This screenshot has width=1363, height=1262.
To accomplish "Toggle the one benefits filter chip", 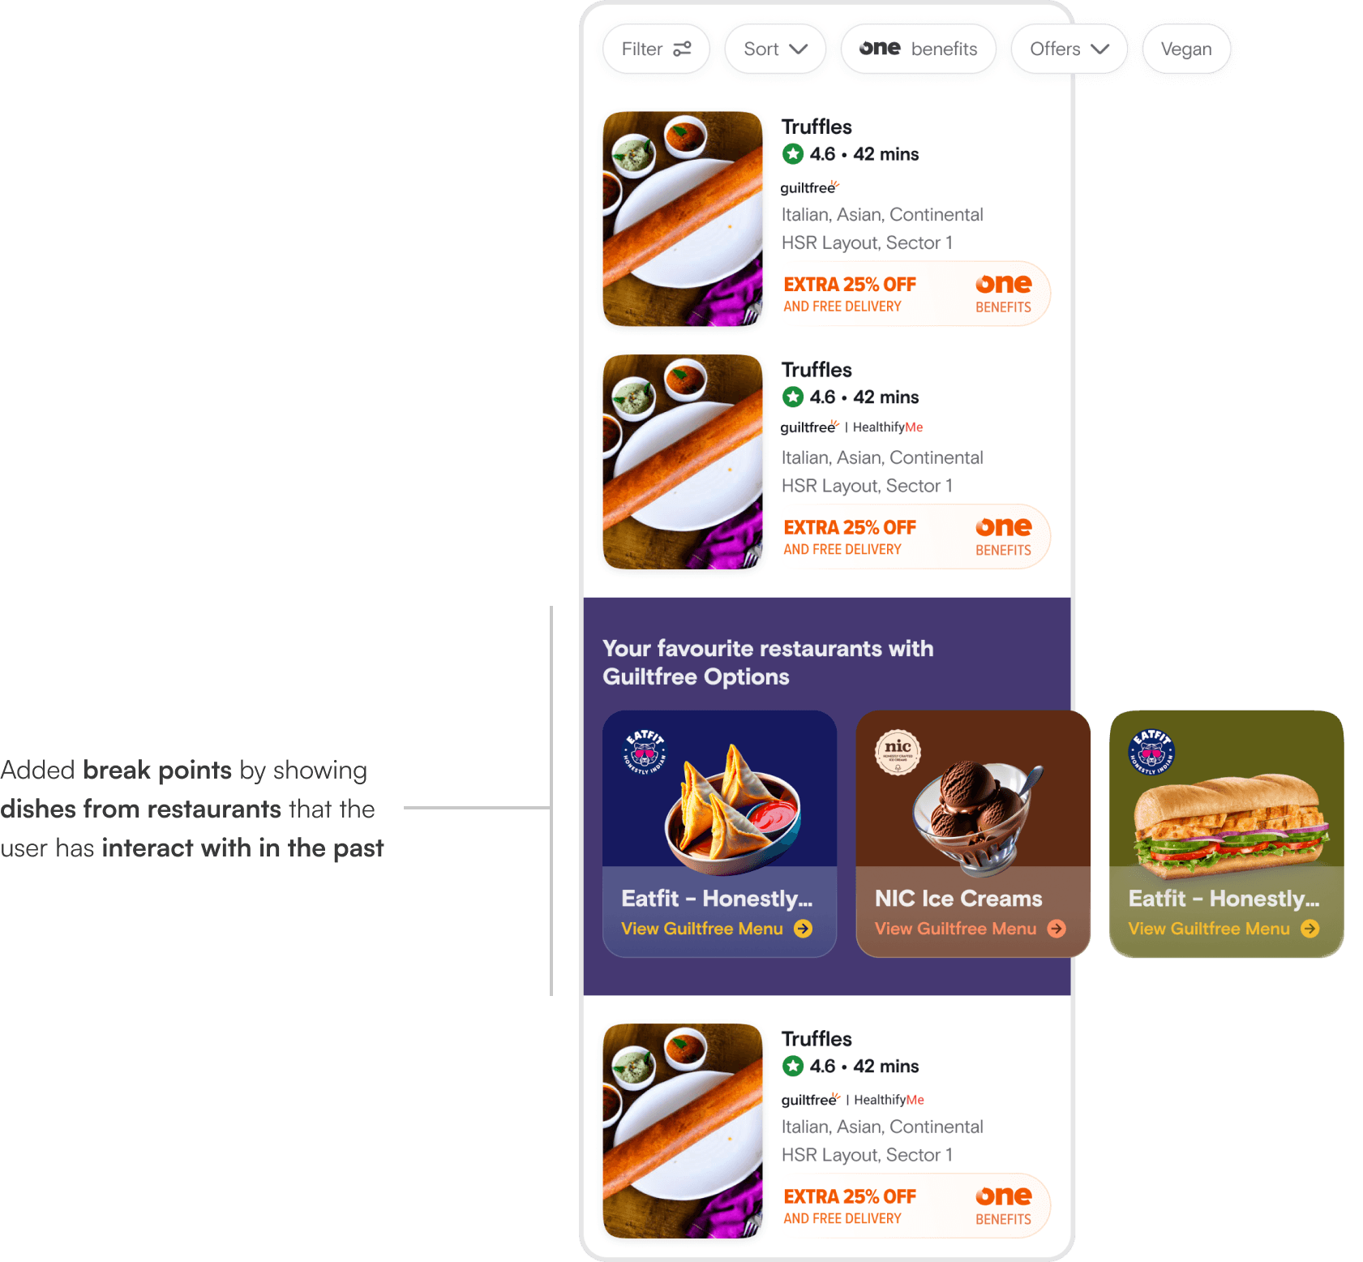I will point(918,49).
